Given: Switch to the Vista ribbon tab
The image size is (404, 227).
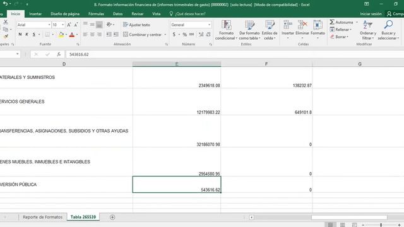Looking at the screenshot, I should click(156, 14).
